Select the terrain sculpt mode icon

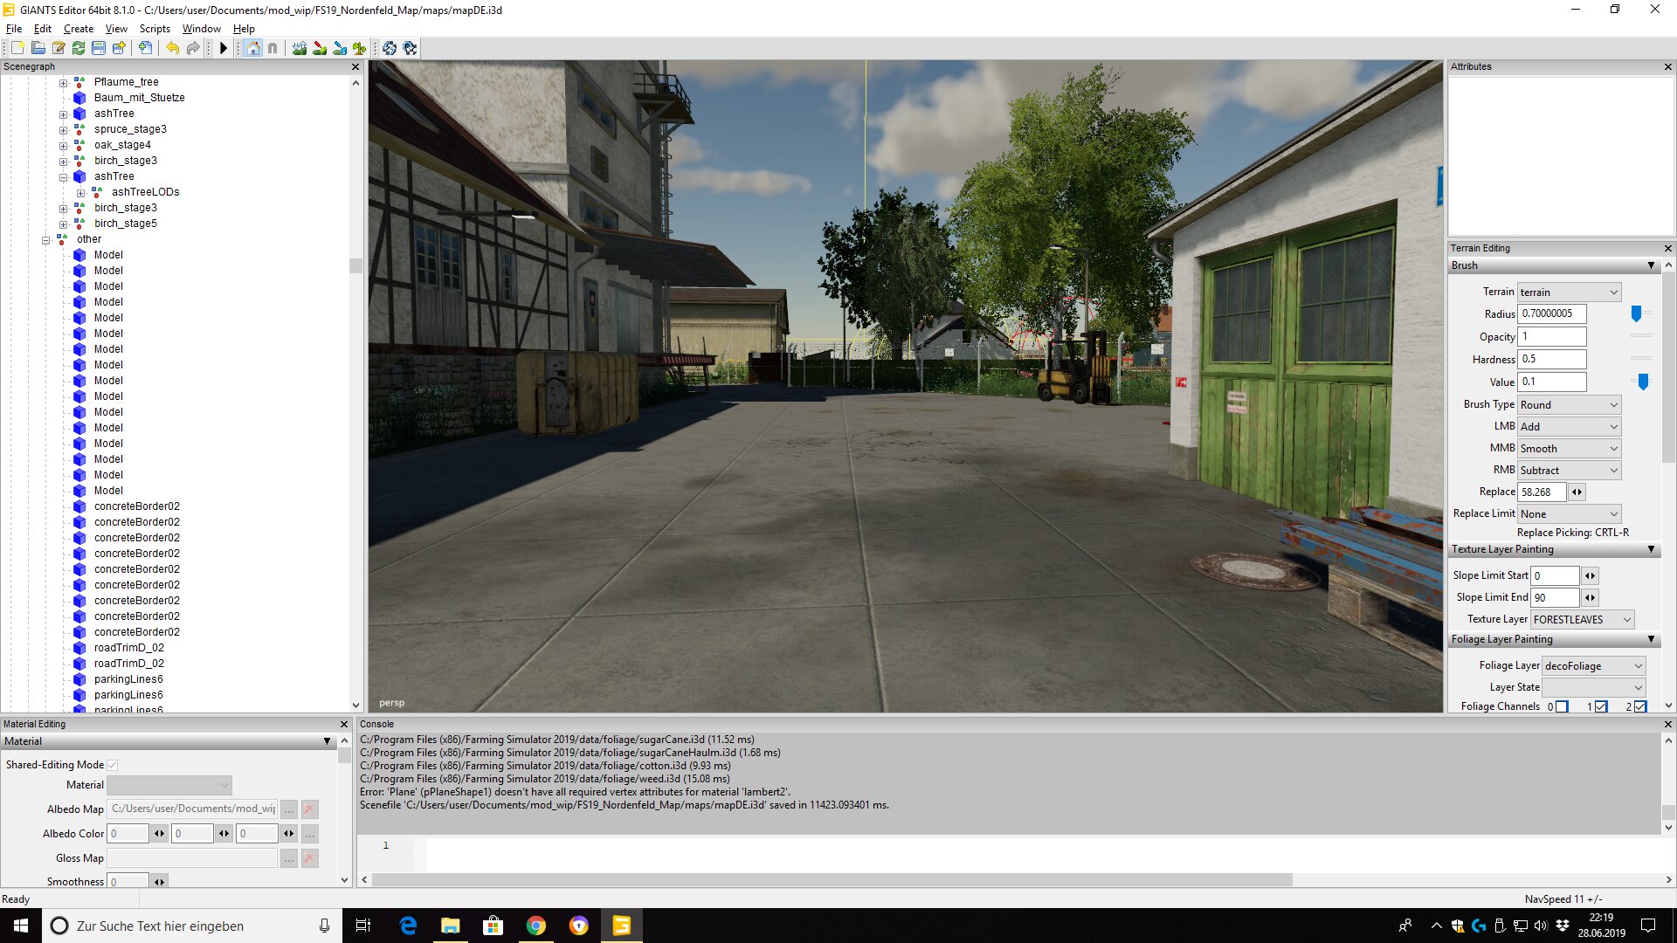tap(300, 48)
